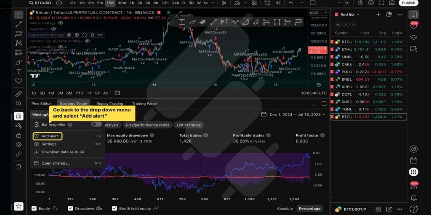Open Supertrend Strategy more options dots

tap(100, 35)
